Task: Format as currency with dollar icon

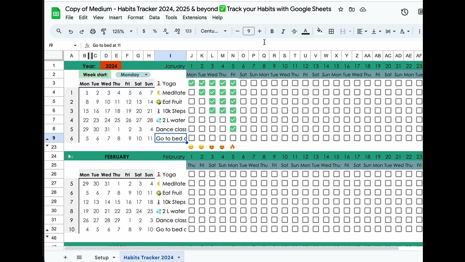Action: [144, 31]
